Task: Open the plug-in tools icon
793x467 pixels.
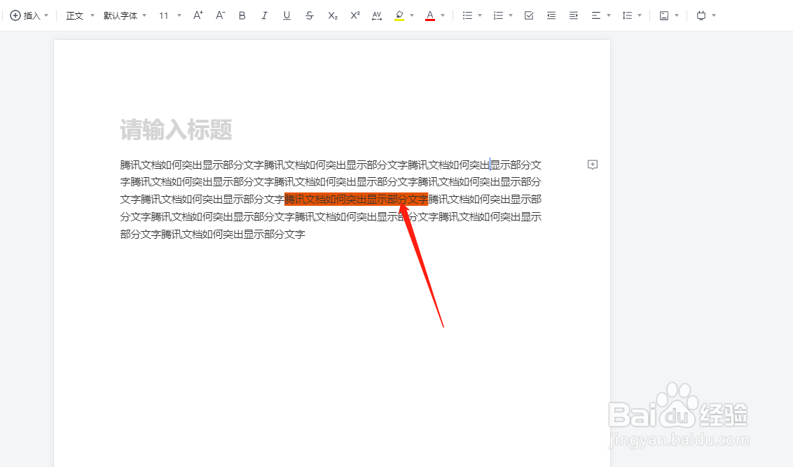Action: tap(701, 15)
